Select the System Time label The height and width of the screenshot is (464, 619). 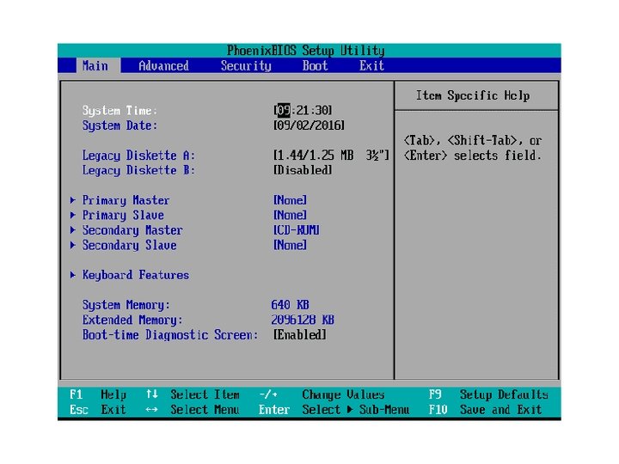point(120,111)
